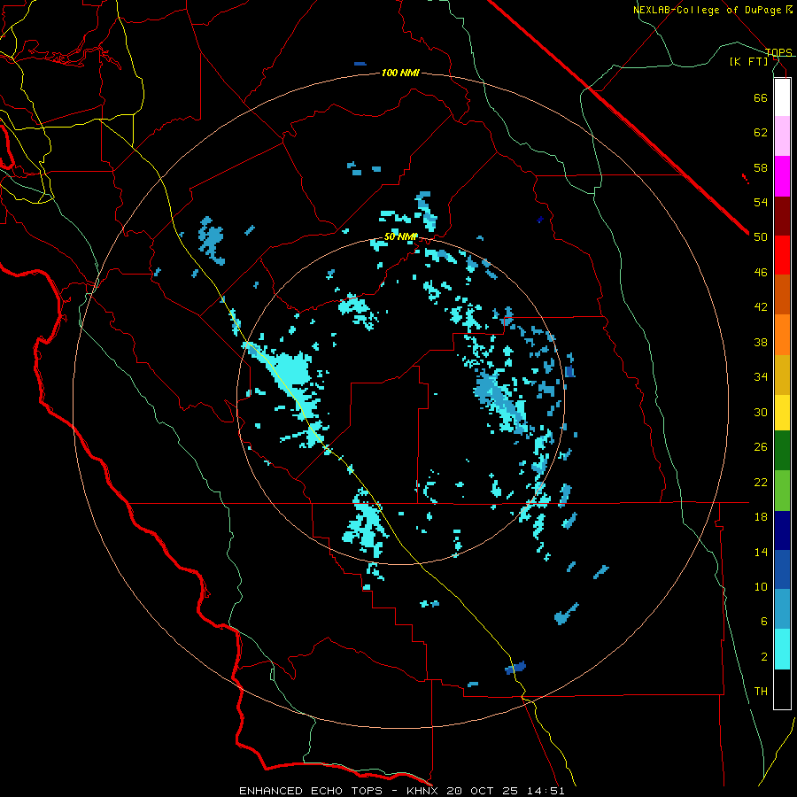Click the navy blue legend swatch

click(782, 530)
